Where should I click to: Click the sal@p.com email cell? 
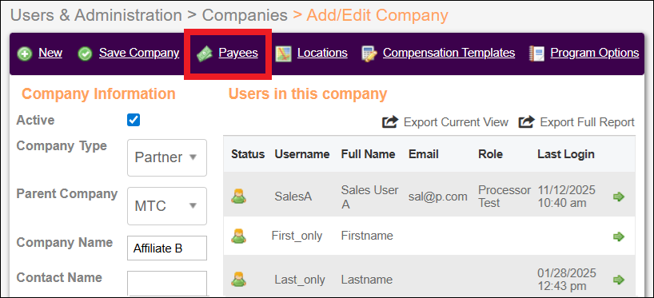438,197
